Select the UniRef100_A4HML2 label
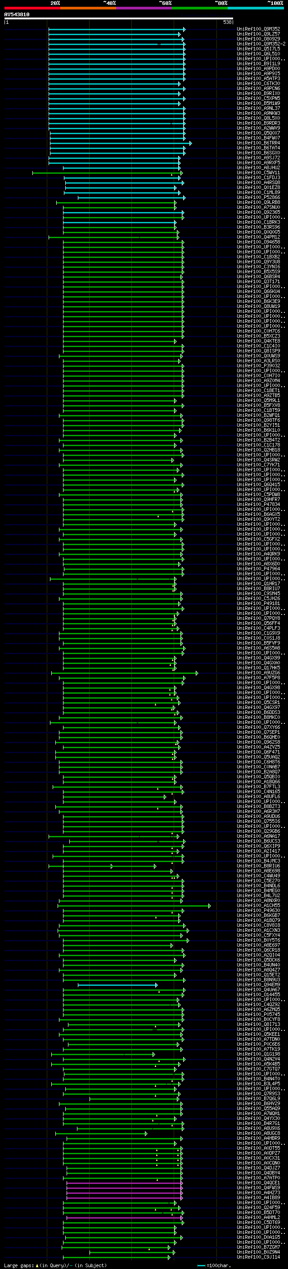 pyautogui.click(x=258, y=1217)
